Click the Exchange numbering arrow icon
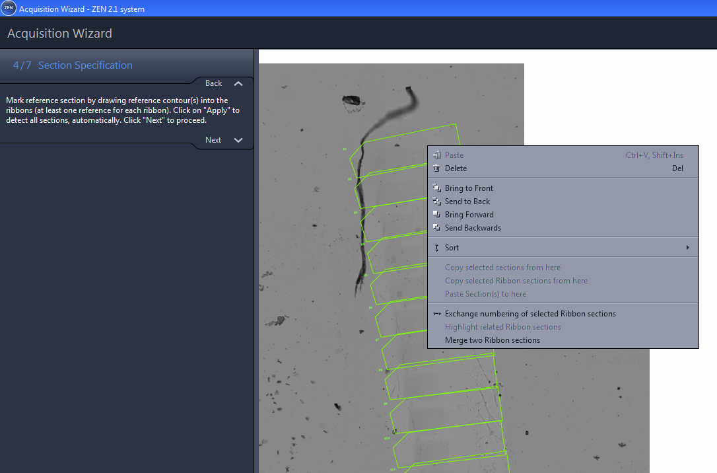Image resolution: width=717 pixels, height=473 pixels. click(x=436, y=313)
